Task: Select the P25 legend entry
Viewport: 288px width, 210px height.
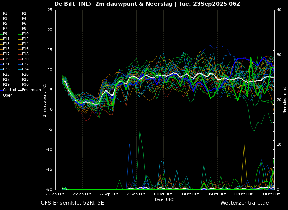Action: [6, 75]
